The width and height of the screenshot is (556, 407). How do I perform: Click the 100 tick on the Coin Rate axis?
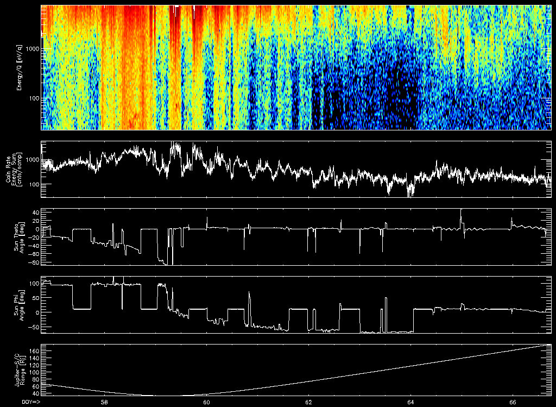coord(33,185)
